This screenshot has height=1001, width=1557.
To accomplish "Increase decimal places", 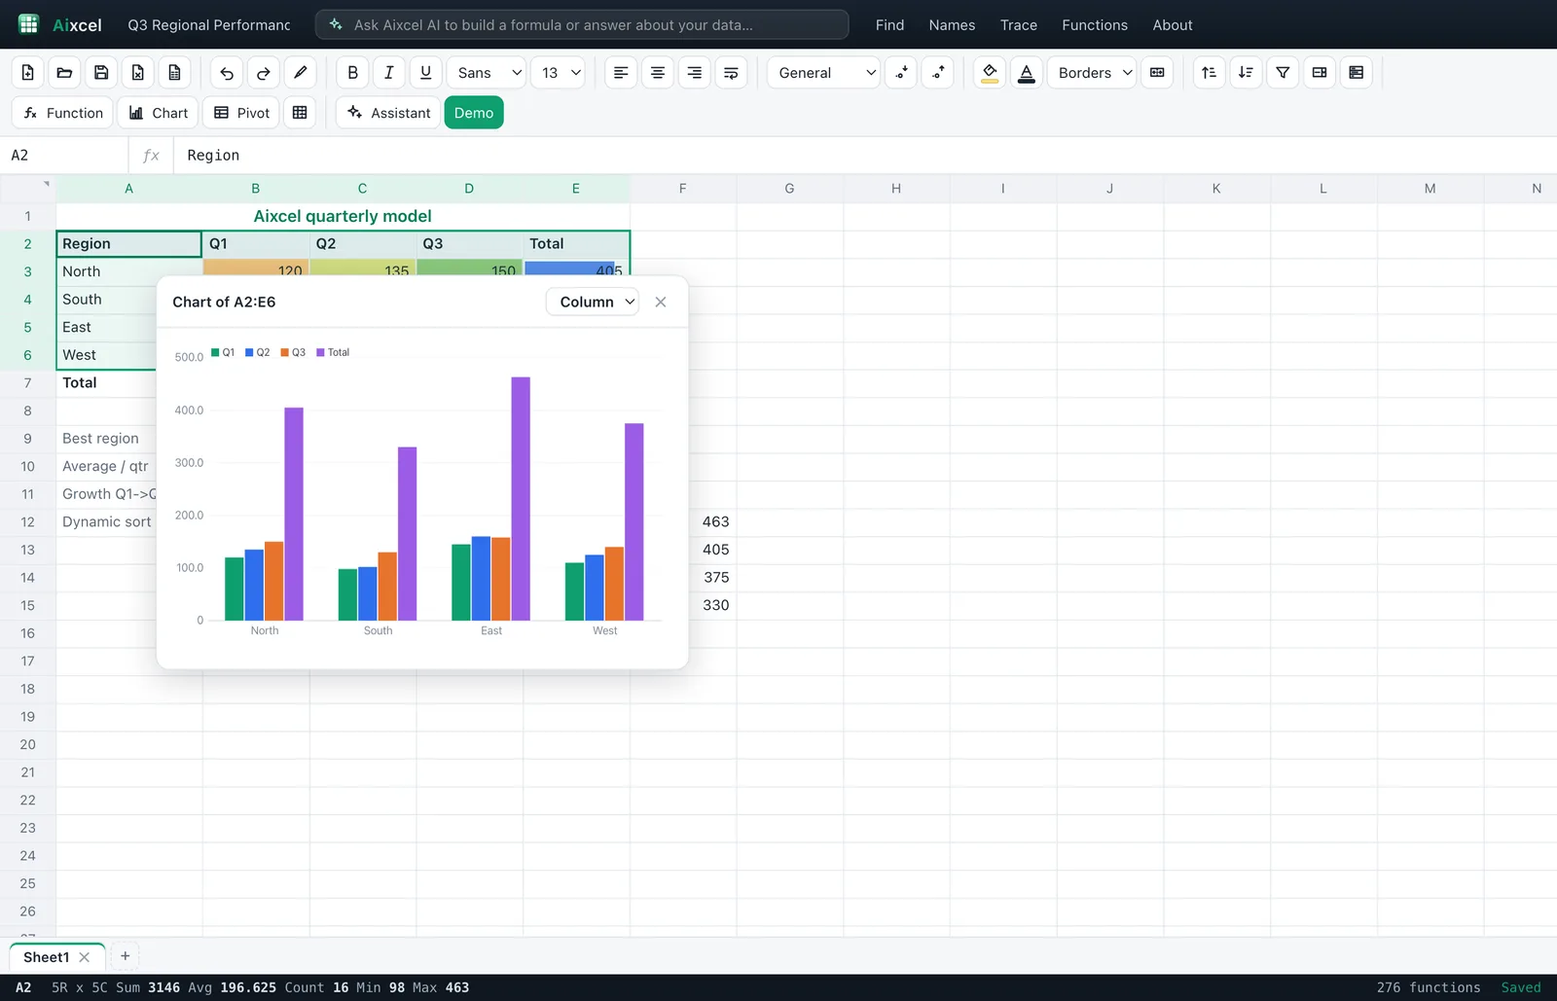I will point(938,73).
